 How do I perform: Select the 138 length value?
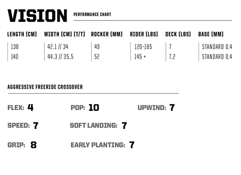(15, 47)
